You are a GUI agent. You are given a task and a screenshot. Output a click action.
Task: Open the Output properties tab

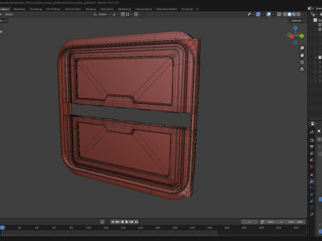(312, 147)
